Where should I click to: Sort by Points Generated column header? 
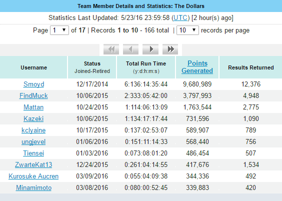[197, 67]
